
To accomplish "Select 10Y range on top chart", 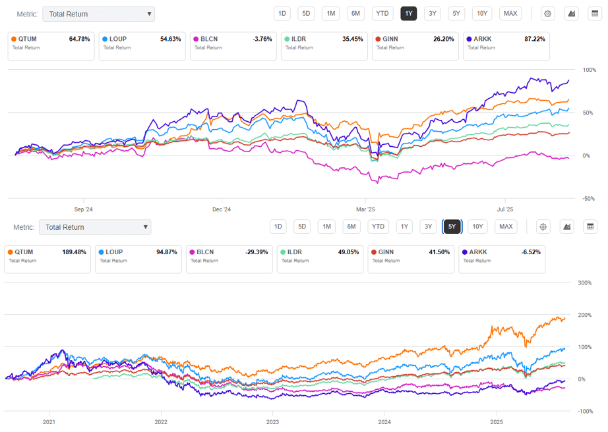I will [x=482, y=14].
